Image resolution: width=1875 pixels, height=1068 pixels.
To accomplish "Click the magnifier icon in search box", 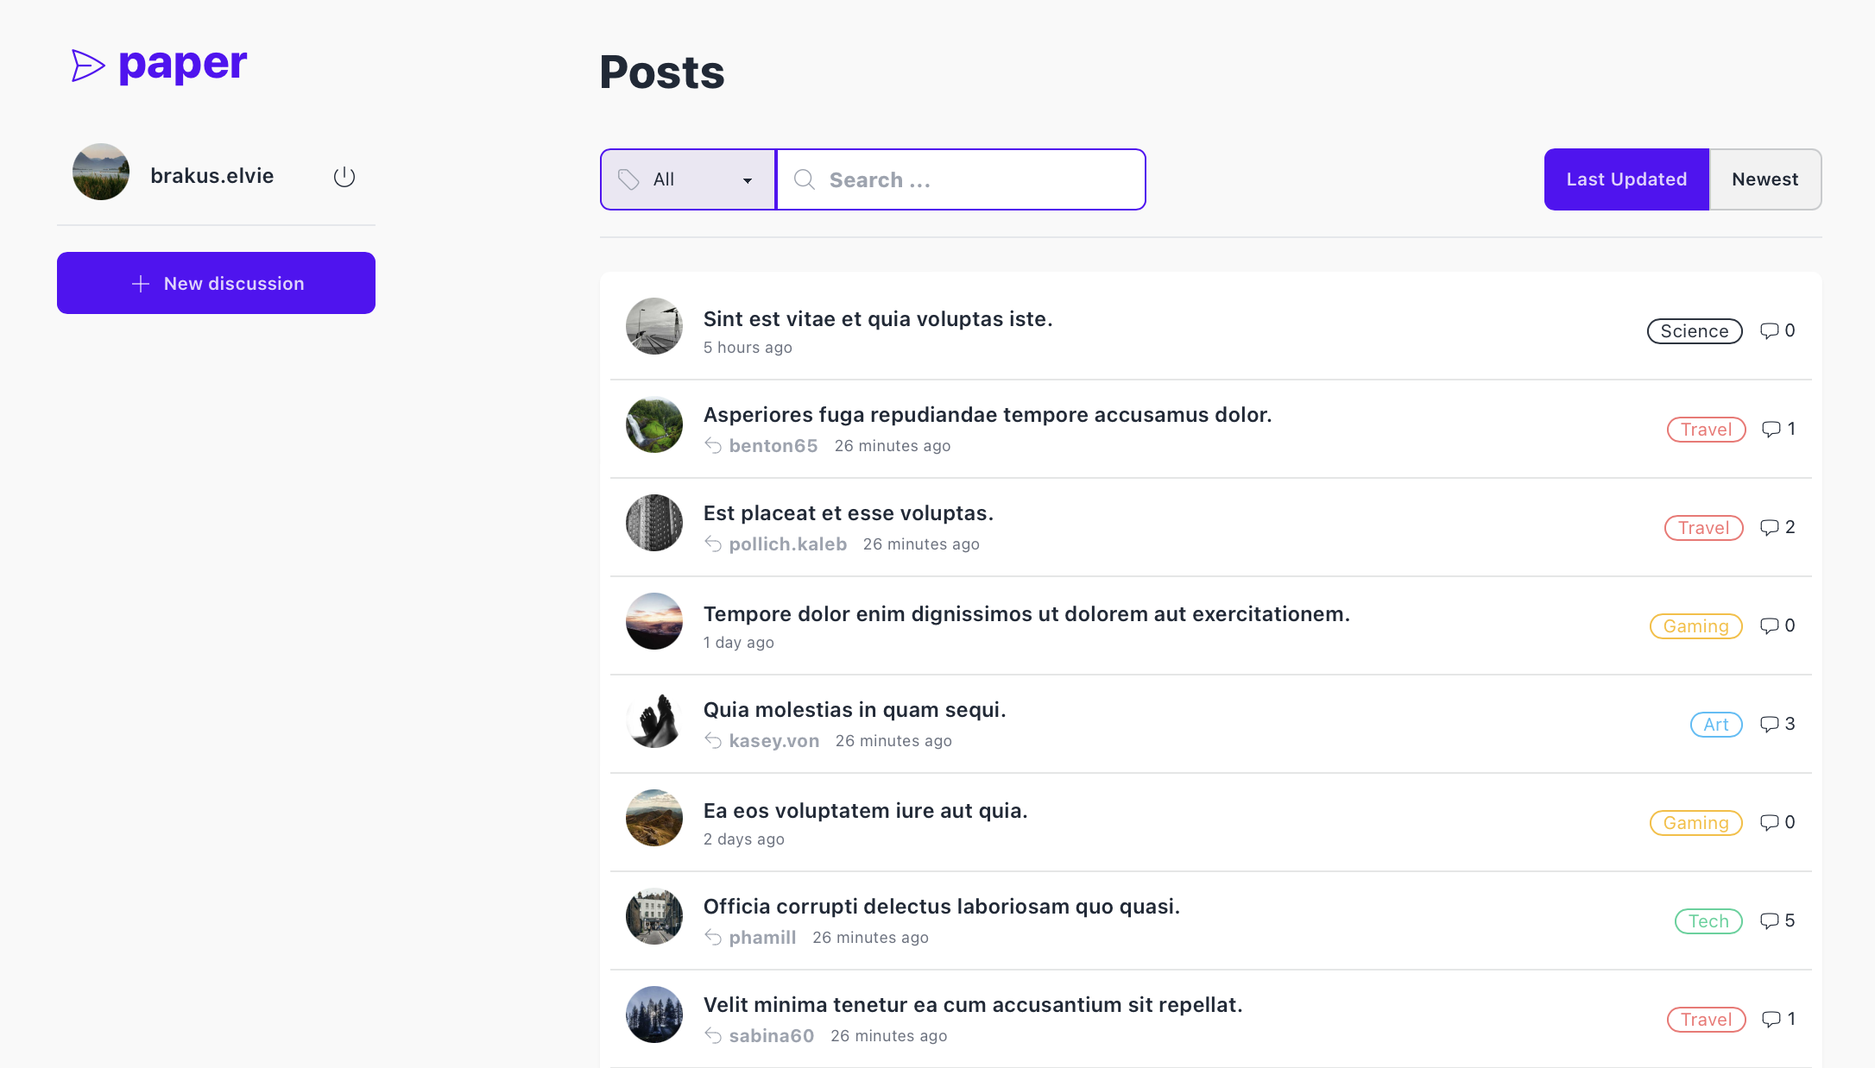I will (x=805, y=179).
